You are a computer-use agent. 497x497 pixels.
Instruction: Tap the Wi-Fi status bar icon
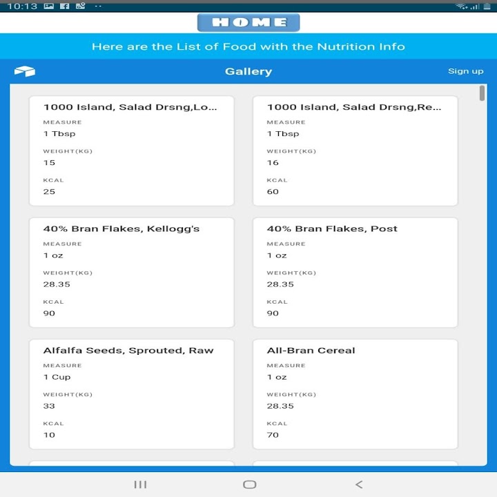tap(461, 6)
